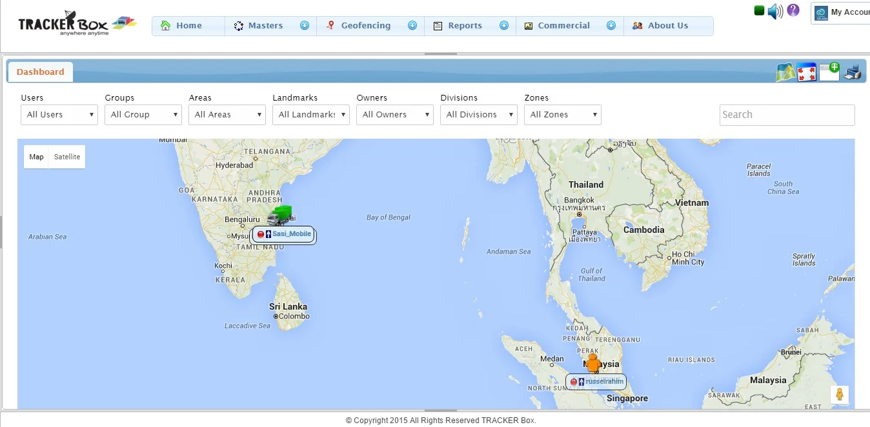Click the Search input field

click(x=787, y=115)
